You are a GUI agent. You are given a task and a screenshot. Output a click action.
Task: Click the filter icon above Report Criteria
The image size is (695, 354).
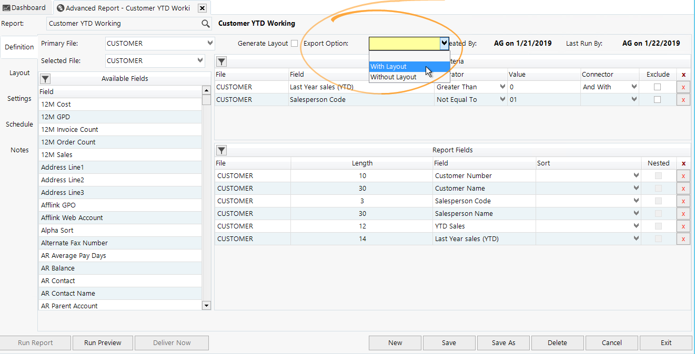[x=221, y=61]
